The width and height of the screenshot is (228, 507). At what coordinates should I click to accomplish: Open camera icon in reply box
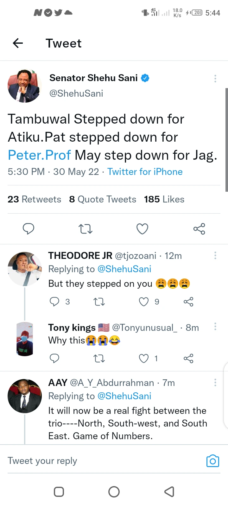tap(212, 461)
